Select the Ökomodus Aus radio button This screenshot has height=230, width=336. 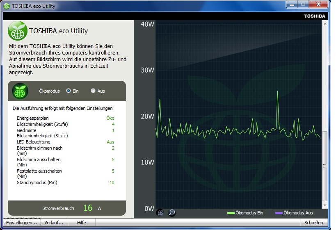[x=93, y=91]
